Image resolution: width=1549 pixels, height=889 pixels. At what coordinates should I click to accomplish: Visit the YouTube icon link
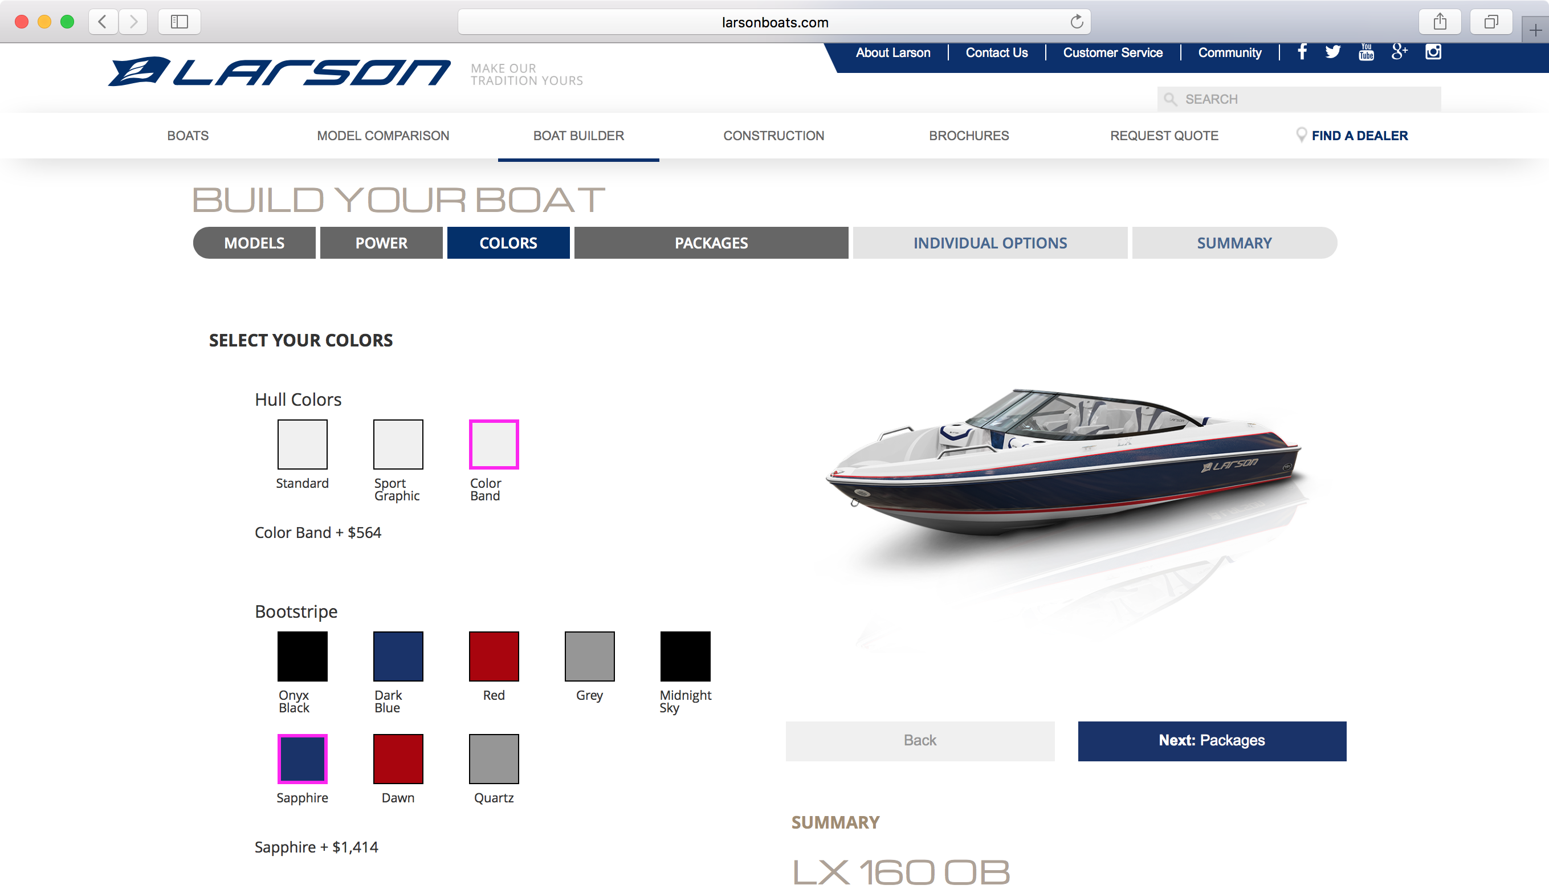point(1367,52)
